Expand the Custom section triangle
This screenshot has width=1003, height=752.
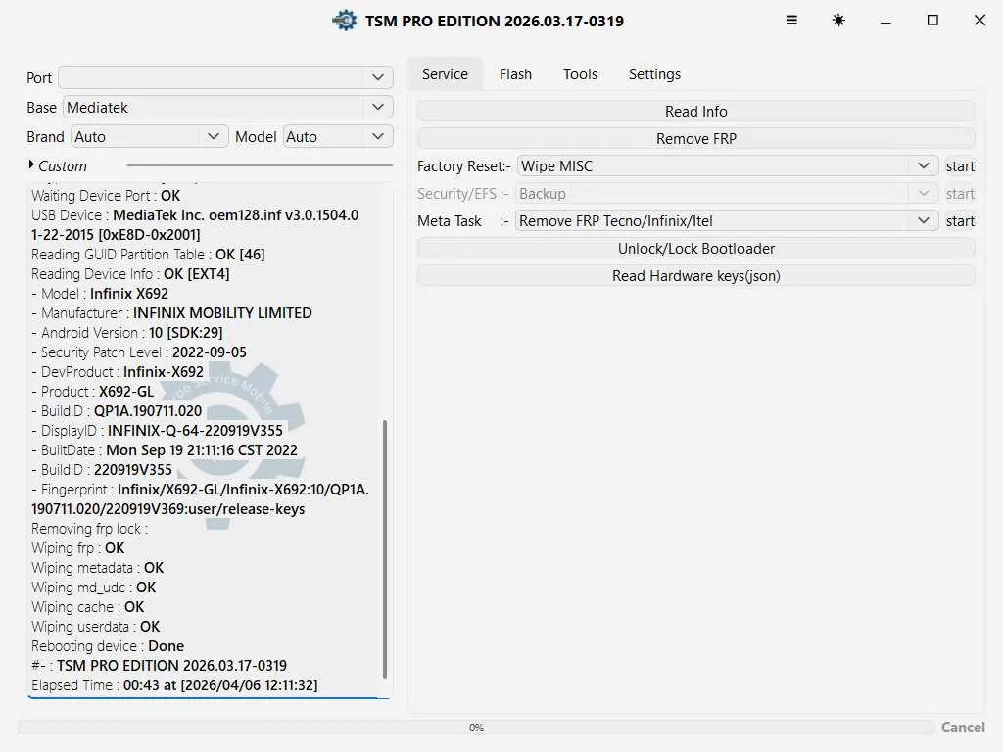pos(32,165)
